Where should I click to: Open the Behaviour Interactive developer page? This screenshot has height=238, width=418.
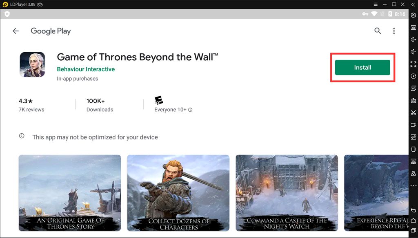86,69
